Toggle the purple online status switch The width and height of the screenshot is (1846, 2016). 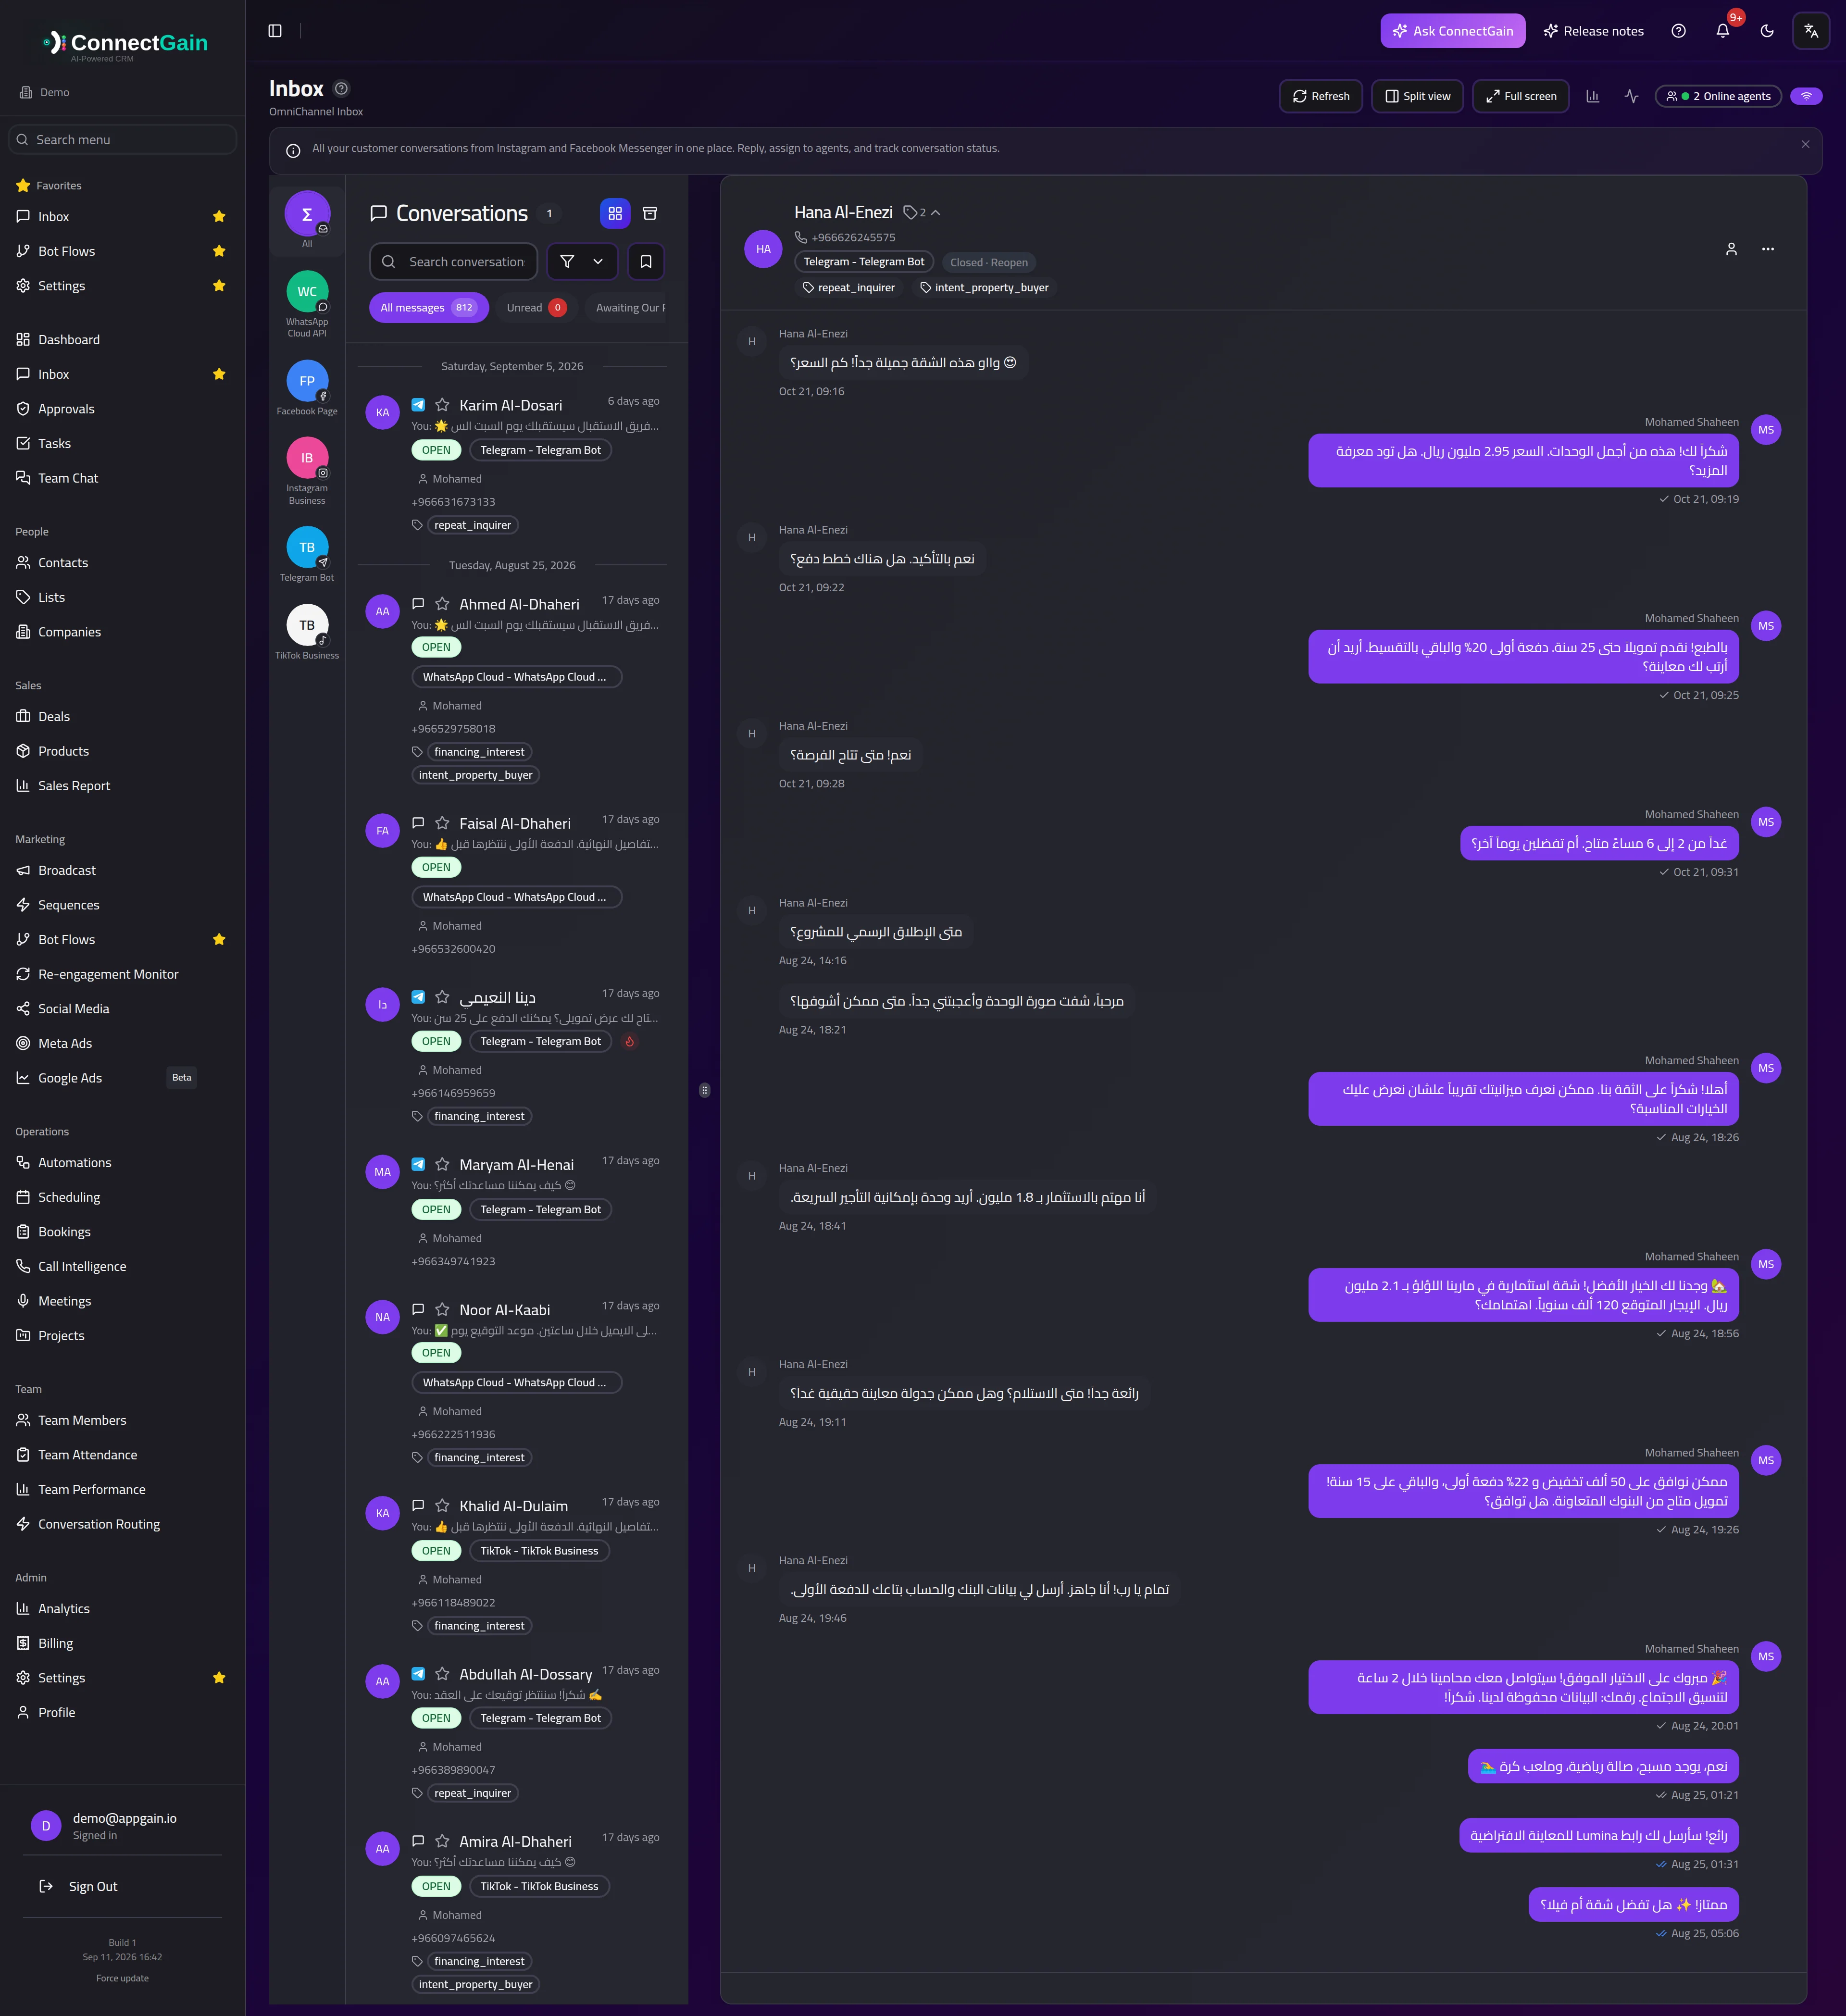pyautogui.click(x=1806, y=96)
